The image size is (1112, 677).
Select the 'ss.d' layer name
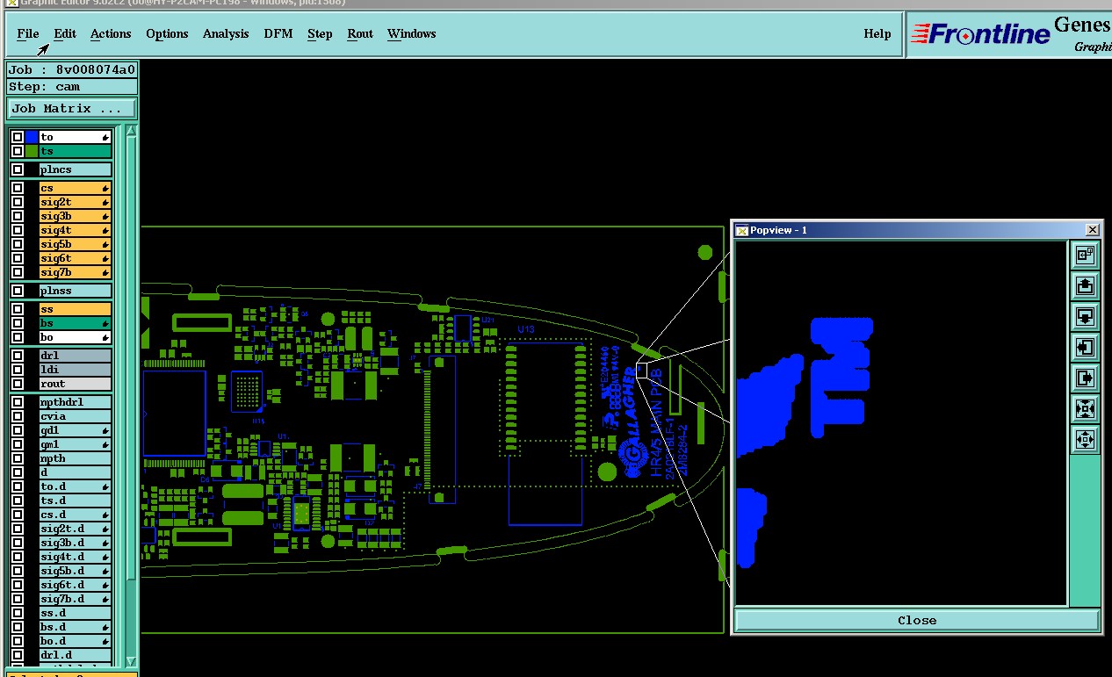coord(75,613)
